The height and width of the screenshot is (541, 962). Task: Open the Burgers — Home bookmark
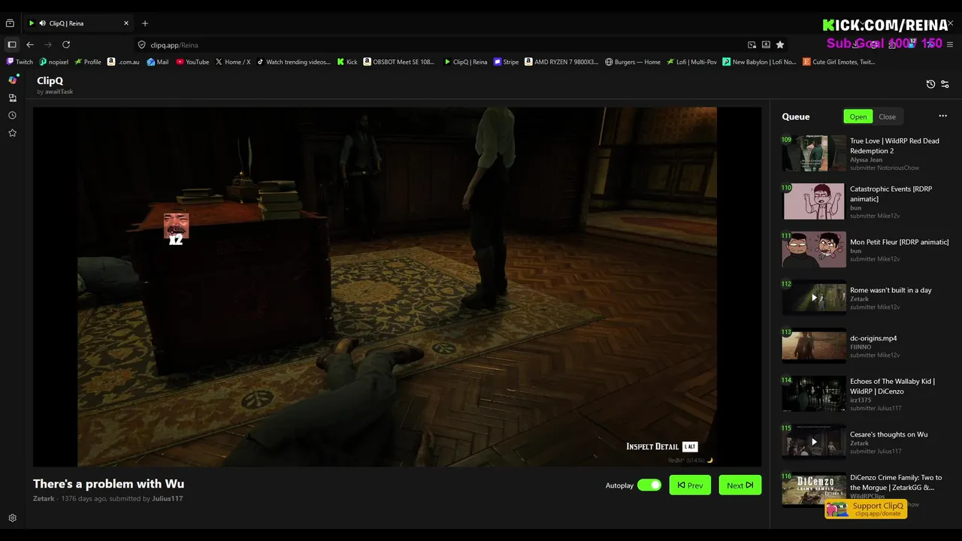[633, 62]
